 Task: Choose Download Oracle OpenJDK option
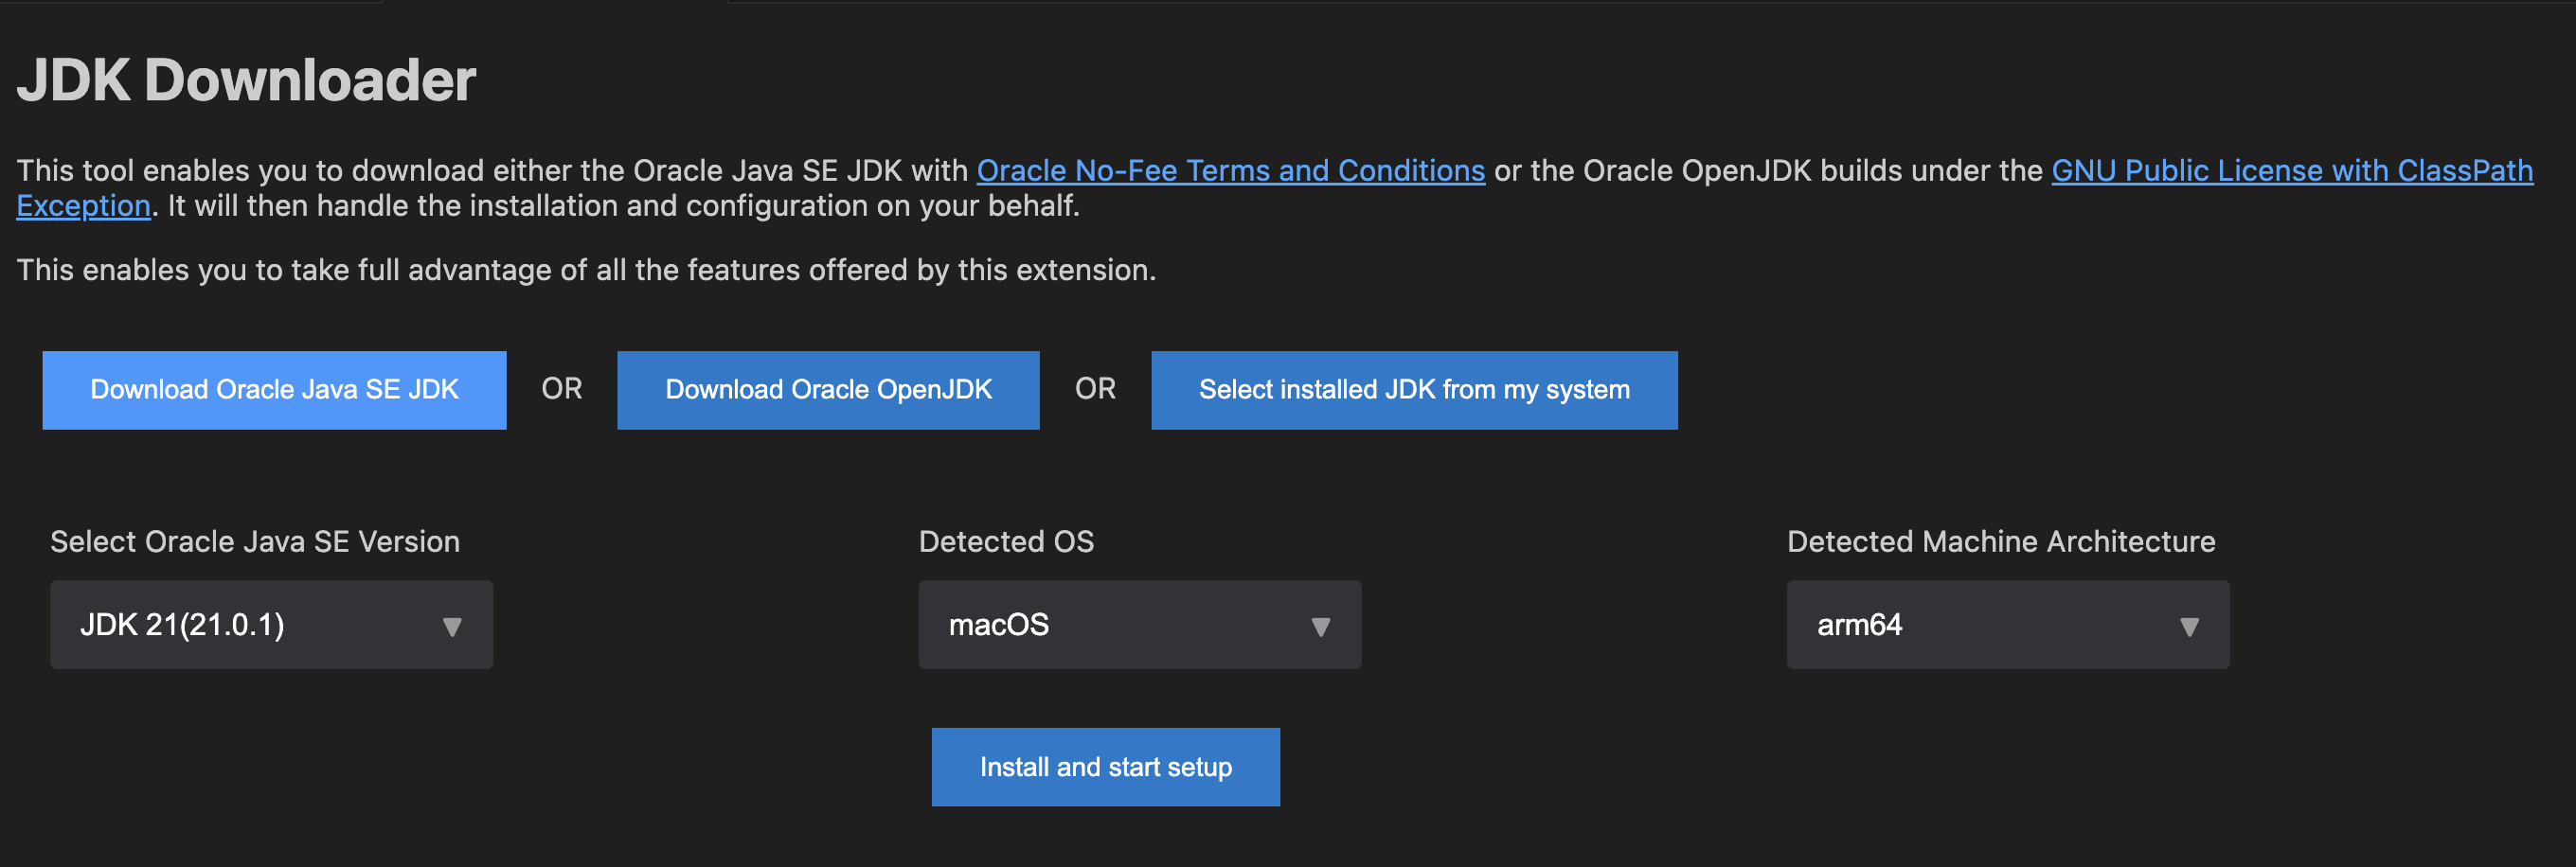[828, 390]
